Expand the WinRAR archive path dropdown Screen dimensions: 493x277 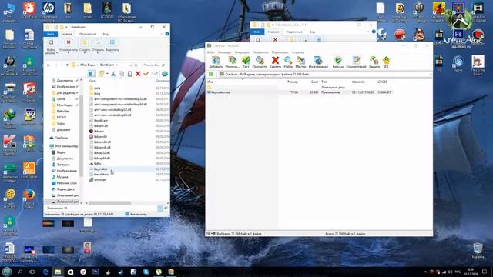tap(430, 75)
